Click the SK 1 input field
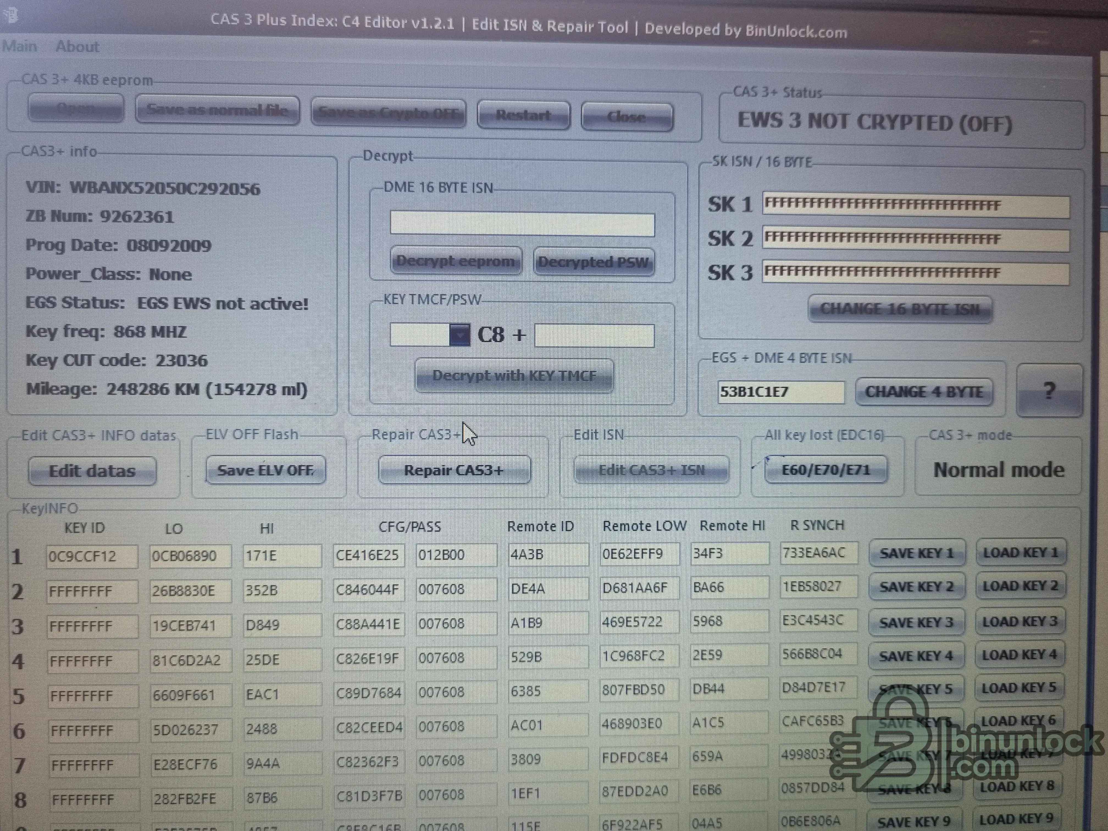 pos(916,205)
